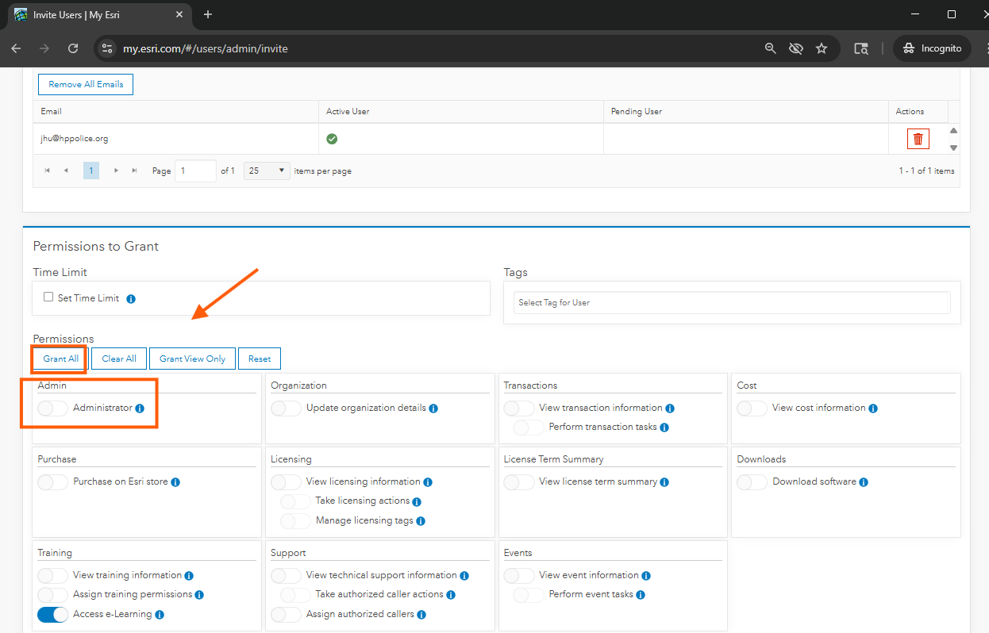Open a new browser tab
This screenshot has height=633, width=989.
208,14
